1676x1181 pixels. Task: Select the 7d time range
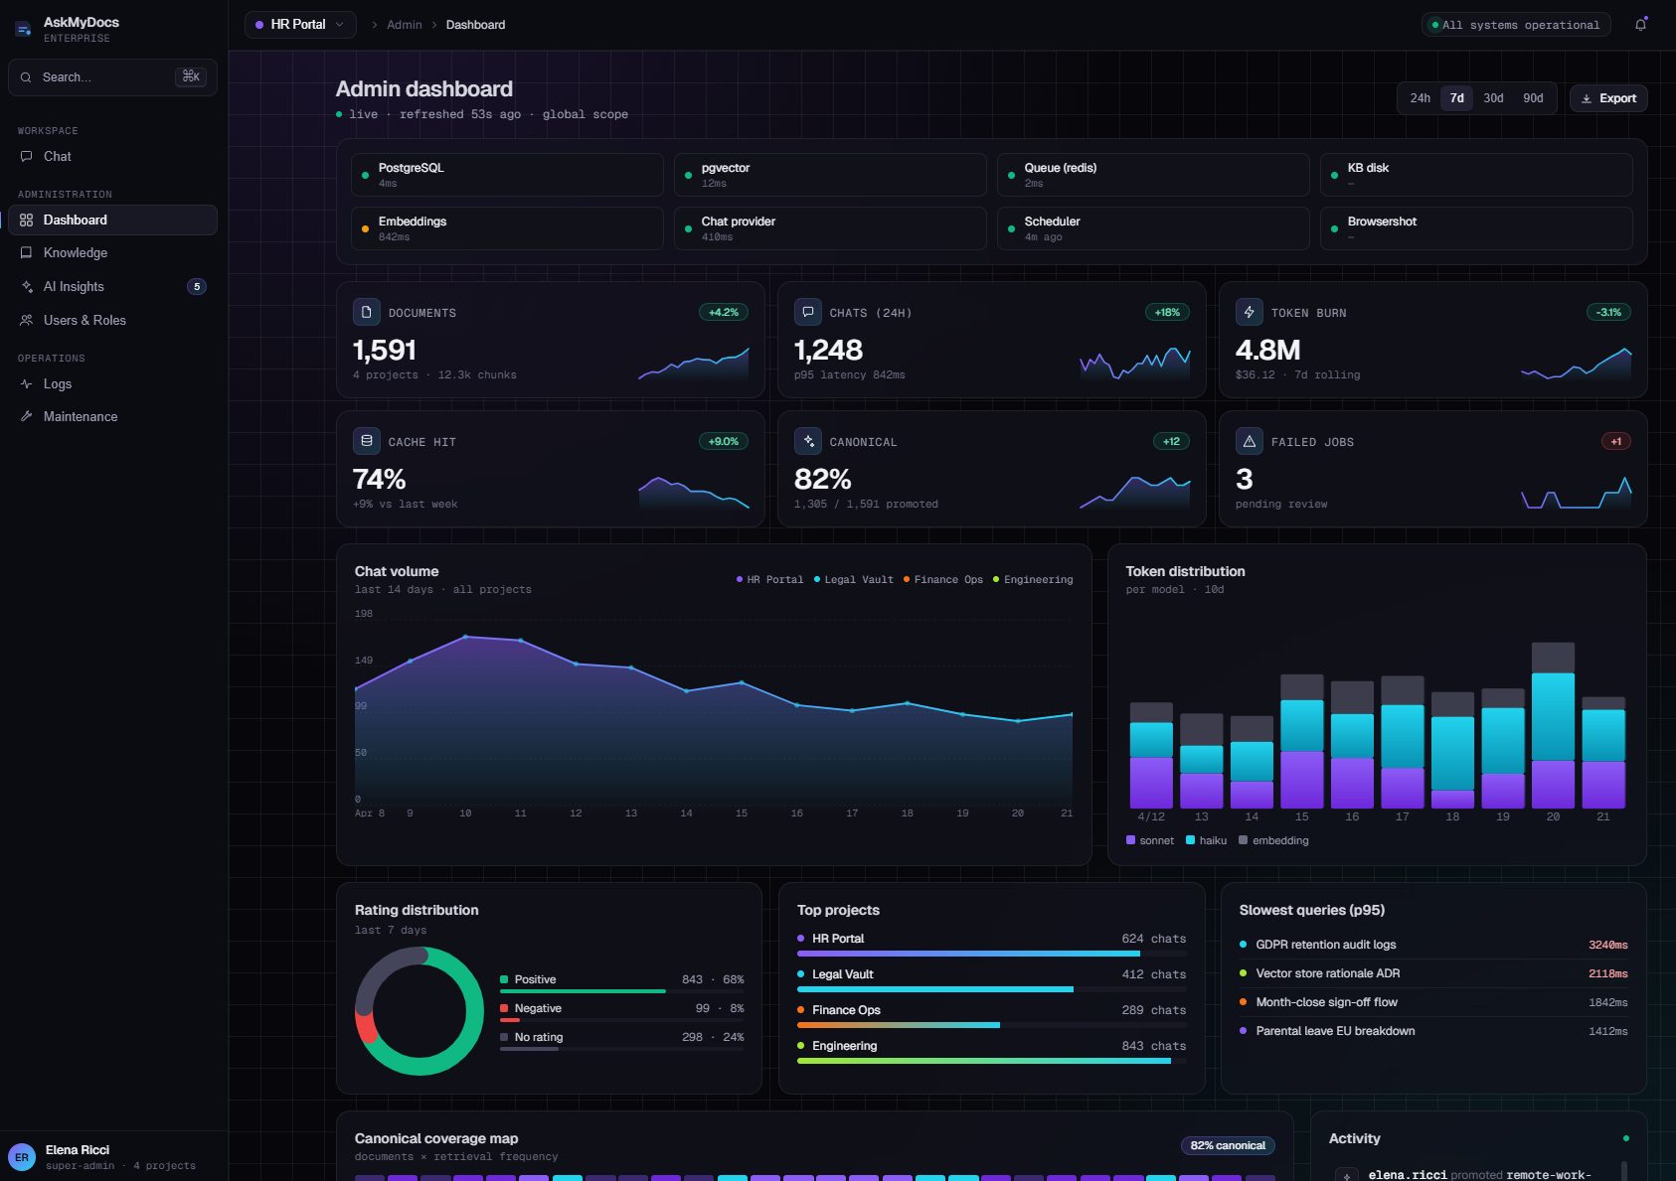click(x=1457, y=98)
